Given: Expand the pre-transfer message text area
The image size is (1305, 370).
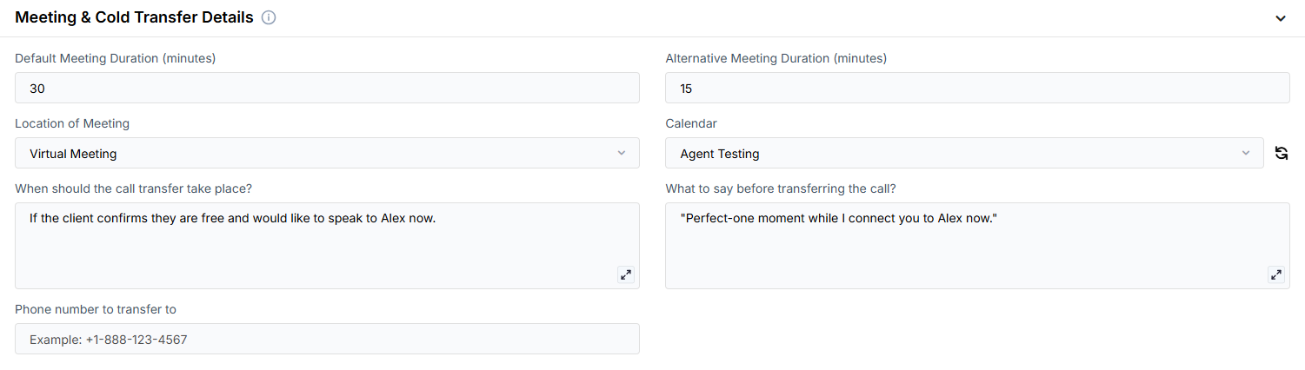Looking at the screenshot, I should 1275,274.
